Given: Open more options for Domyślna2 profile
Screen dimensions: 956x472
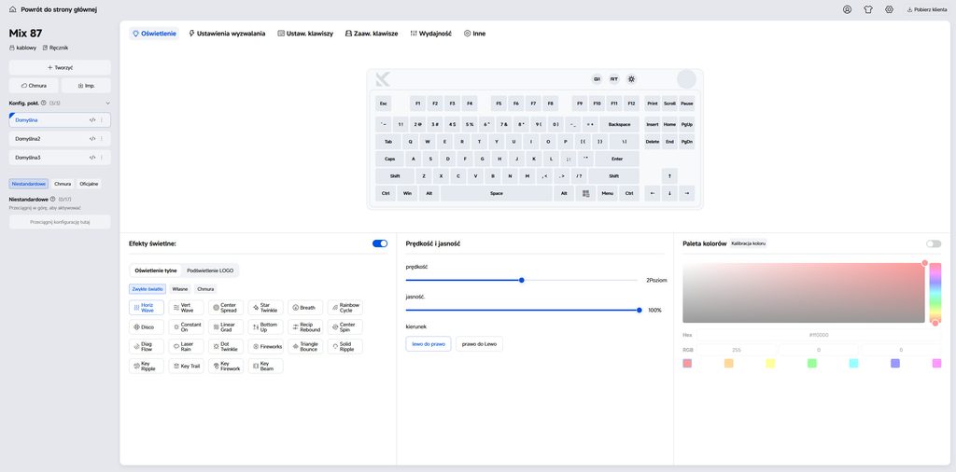Looking at the screenshot, I should coord(102,139).
